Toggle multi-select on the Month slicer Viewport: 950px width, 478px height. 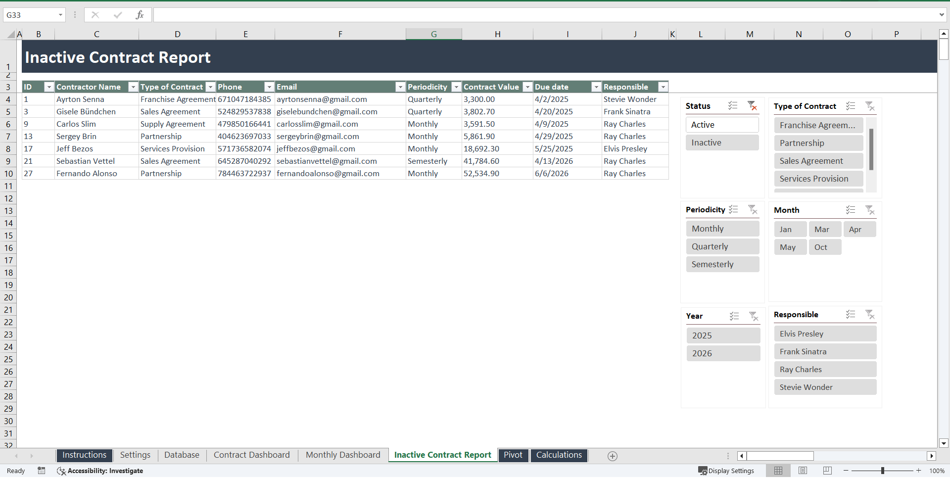[x=851, y=210]
